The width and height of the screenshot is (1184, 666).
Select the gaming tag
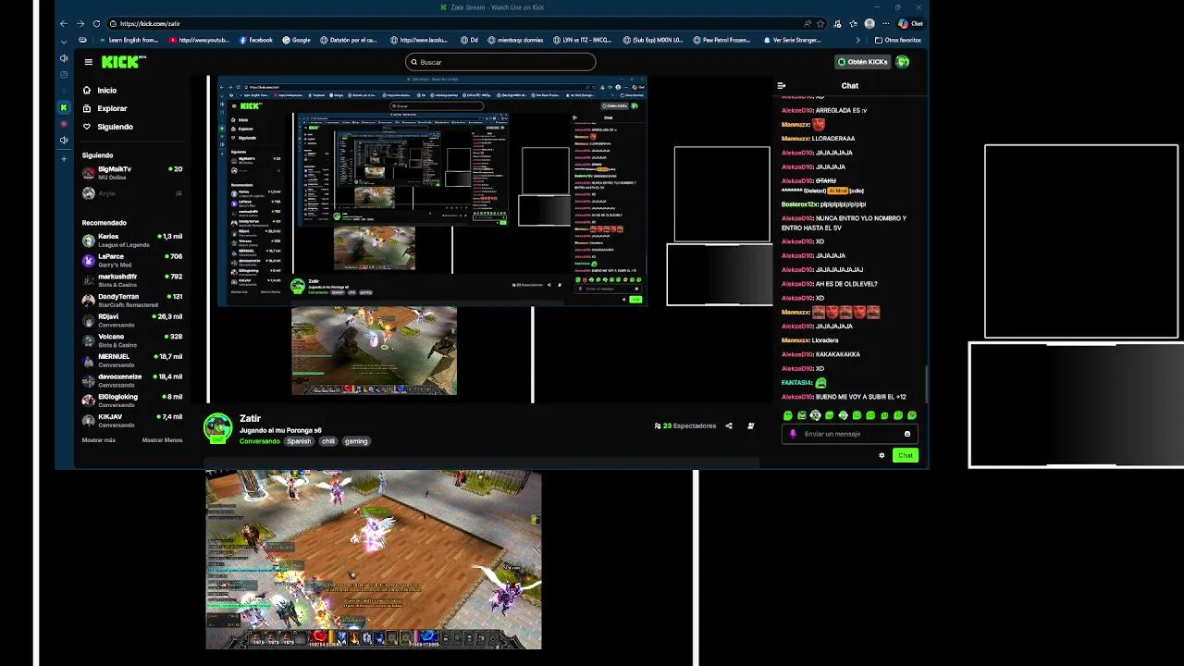pyautogui.click(x=356, y=441)
